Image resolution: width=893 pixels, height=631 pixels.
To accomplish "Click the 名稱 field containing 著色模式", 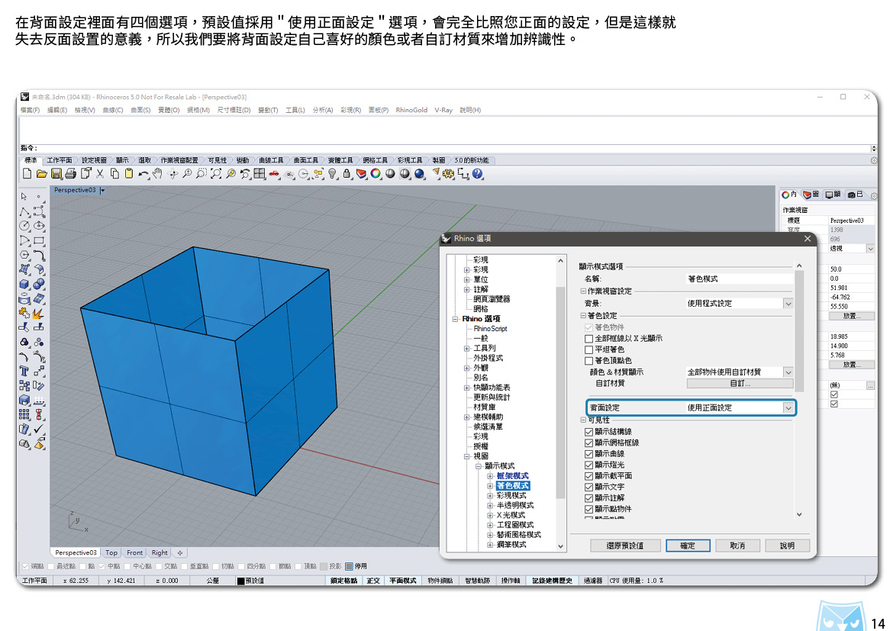I will pos(739,279).
